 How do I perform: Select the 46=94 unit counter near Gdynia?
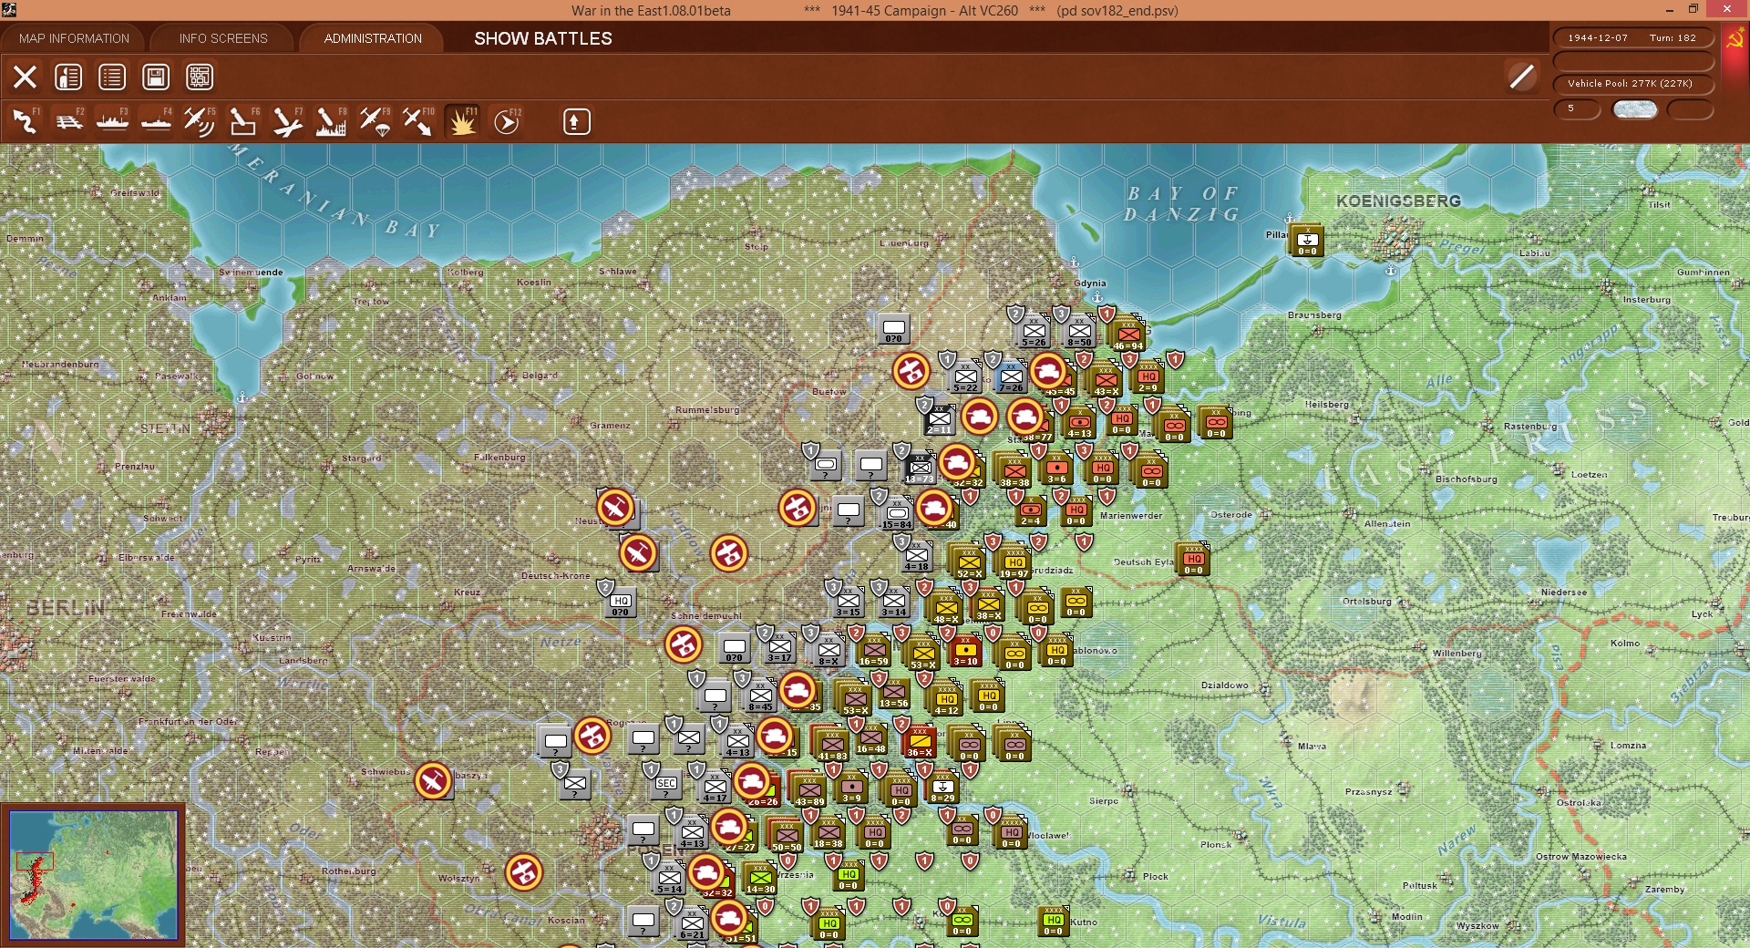point(1127,335)
